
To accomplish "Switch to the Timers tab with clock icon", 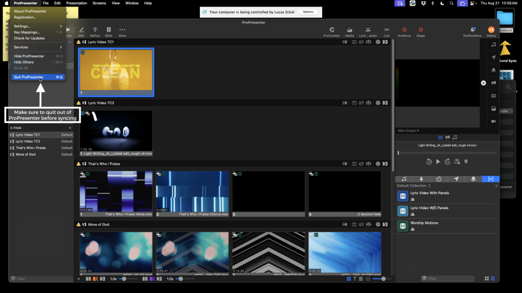I will 439,179.
